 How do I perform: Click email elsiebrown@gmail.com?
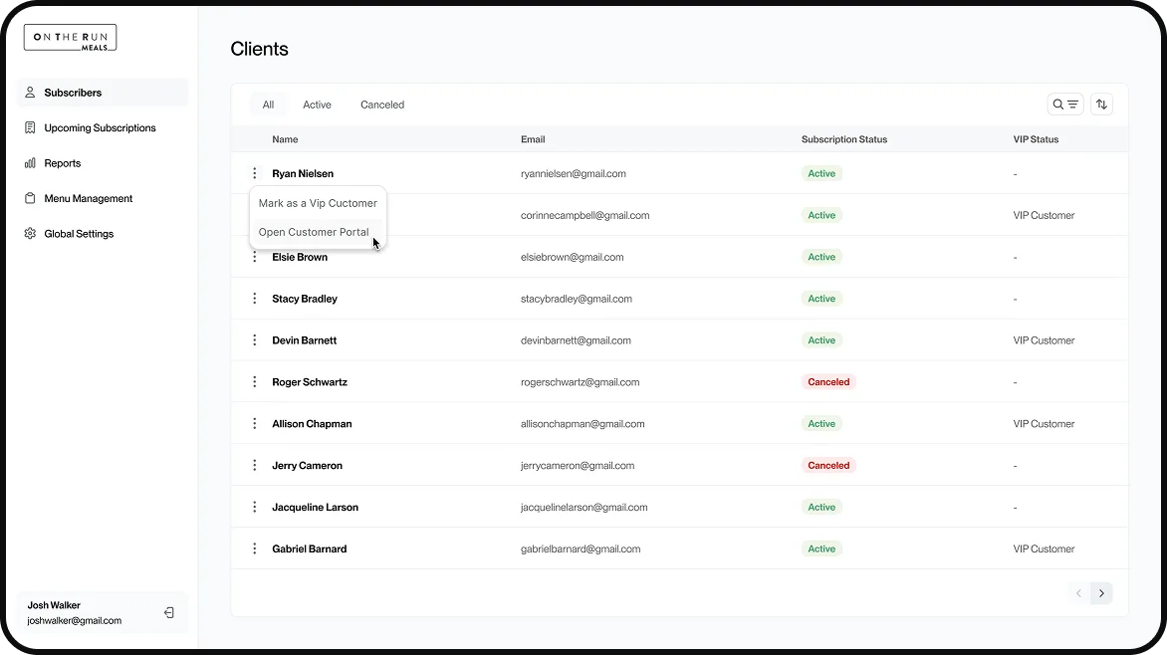click(573, 257)
